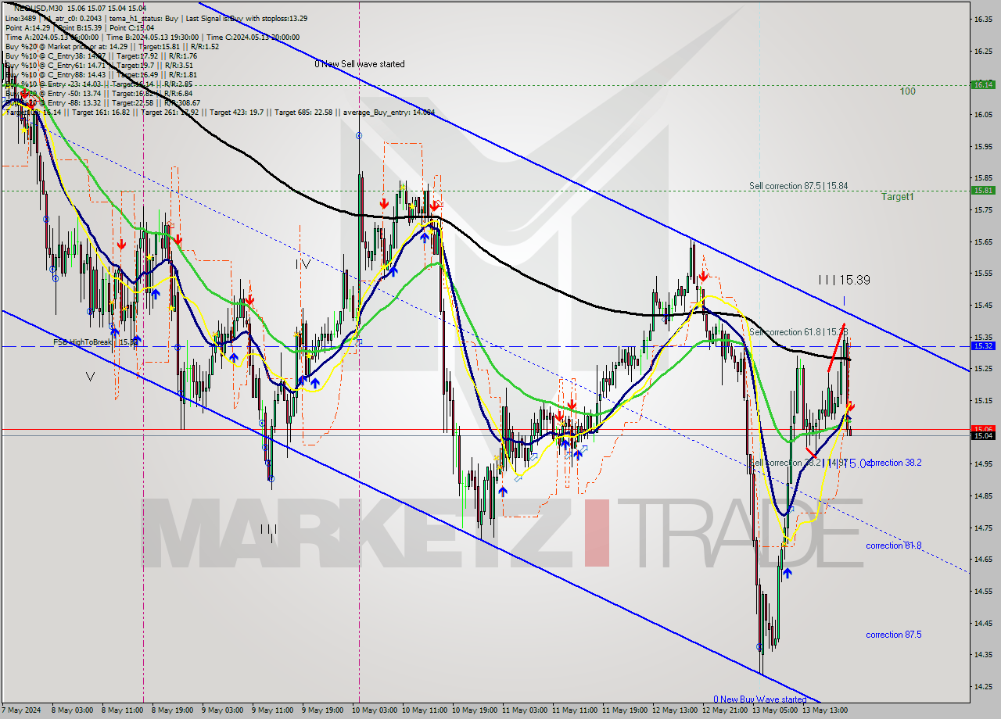Image resolution: width=1001 pixels, height=719 pixels.
Task: Click the 14.75 price scale value
Action: pos(983,528)
